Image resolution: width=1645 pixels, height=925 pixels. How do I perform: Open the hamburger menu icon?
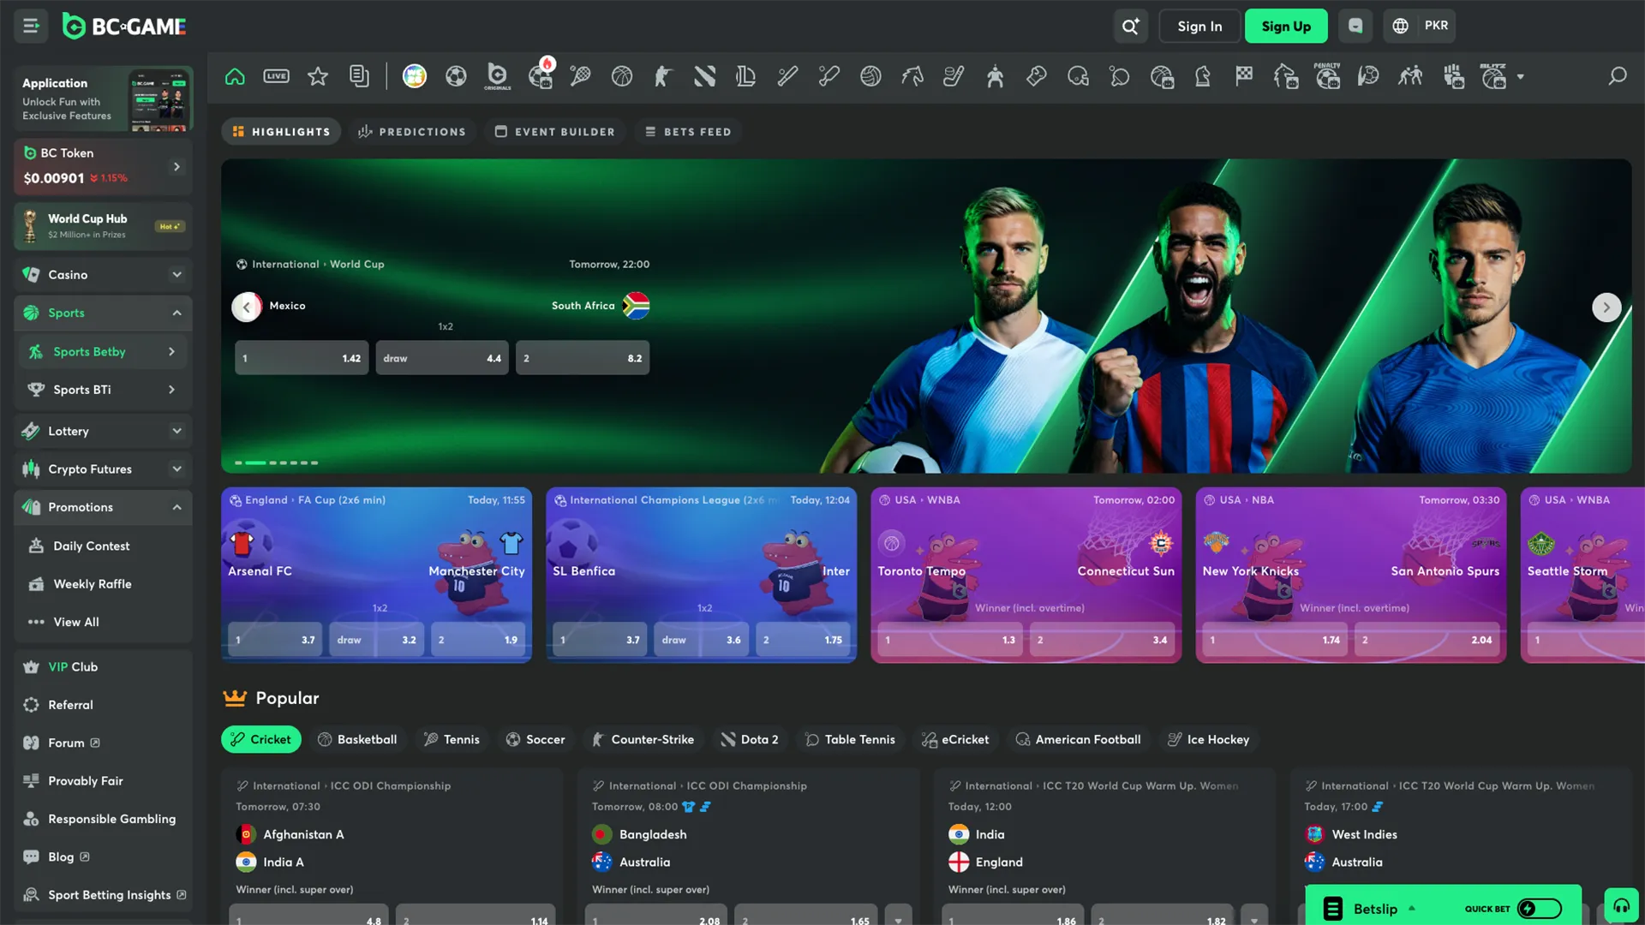31,26
